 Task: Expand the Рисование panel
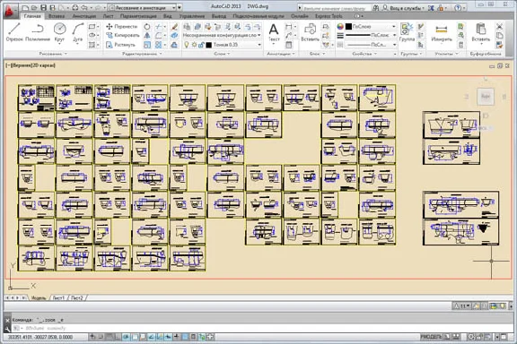pos(53,54)
